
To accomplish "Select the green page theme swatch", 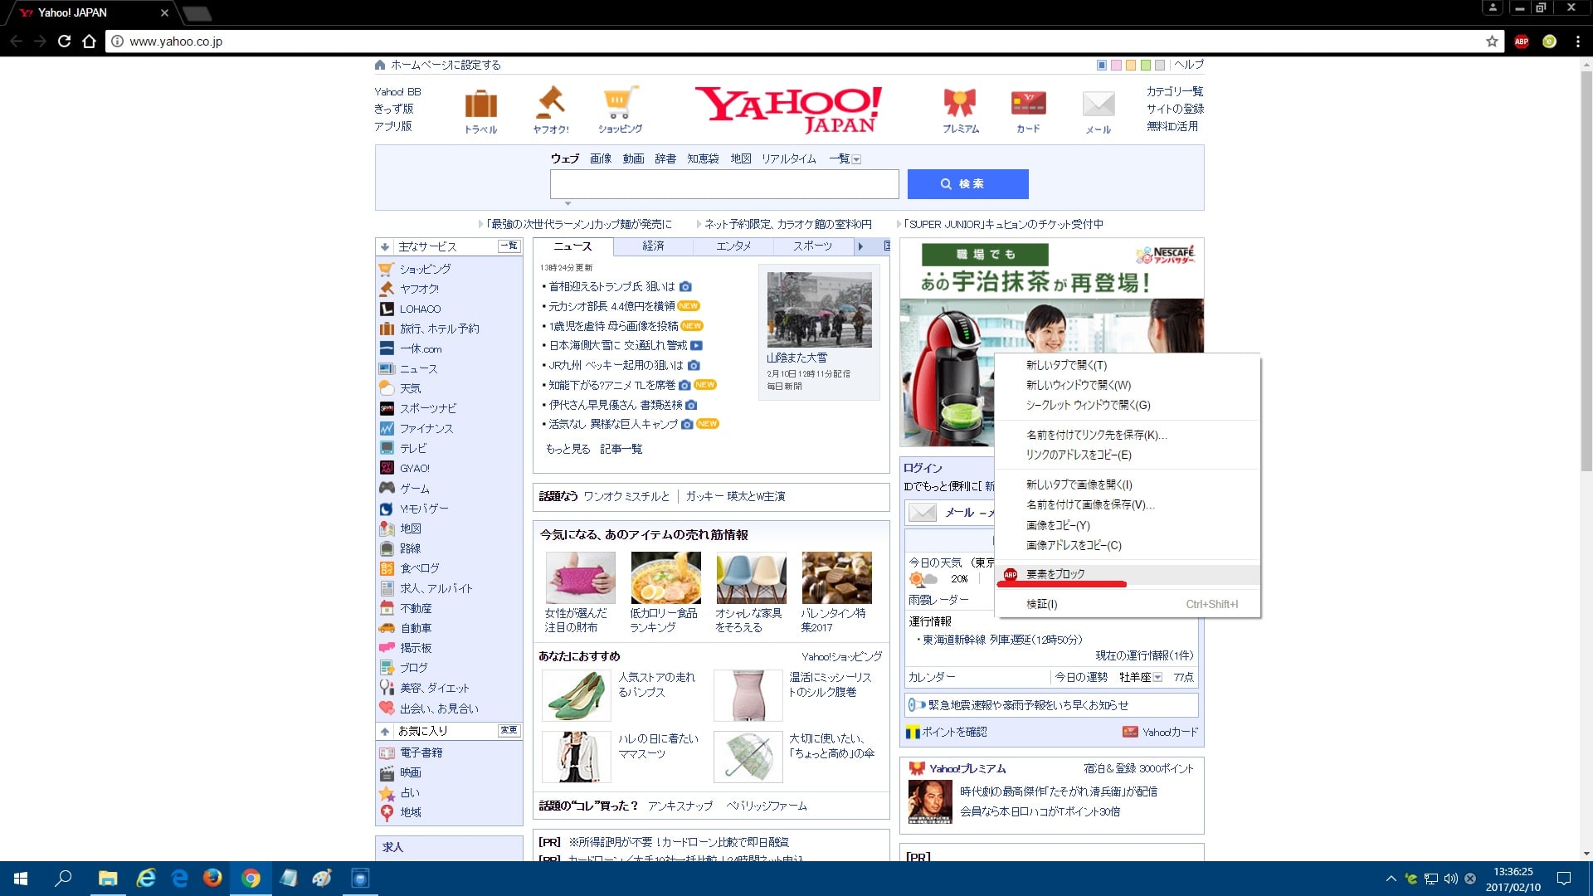I will pyautogui.click(x=1145, y=65).
